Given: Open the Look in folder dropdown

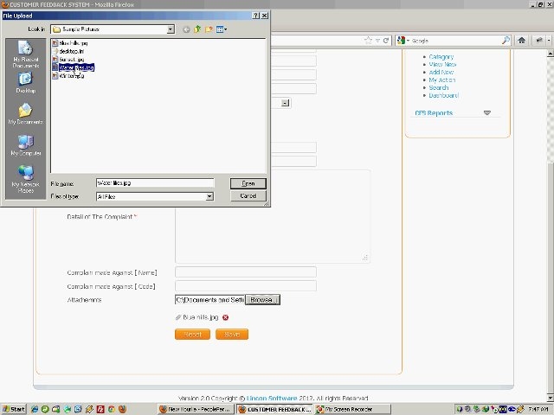Looking at the screenshot, I should (171, 29).
